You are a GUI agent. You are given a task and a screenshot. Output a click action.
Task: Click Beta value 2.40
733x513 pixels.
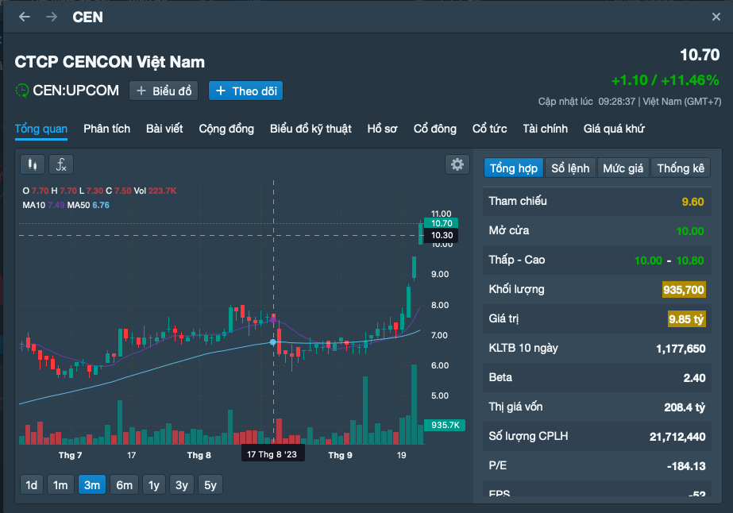[x=694, y=378]
